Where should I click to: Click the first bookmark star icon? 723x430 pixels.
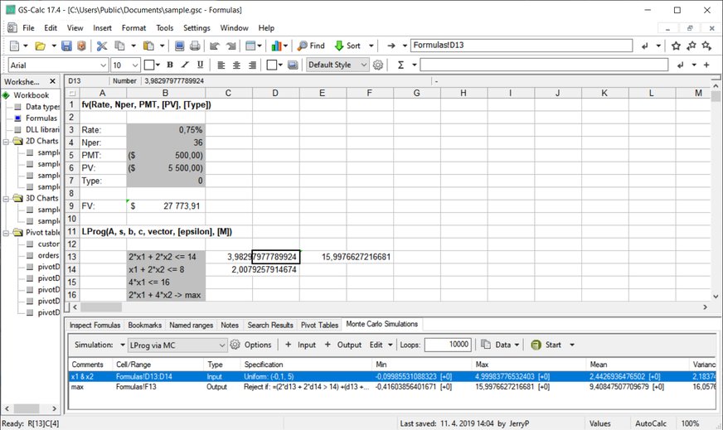(677, 46)
